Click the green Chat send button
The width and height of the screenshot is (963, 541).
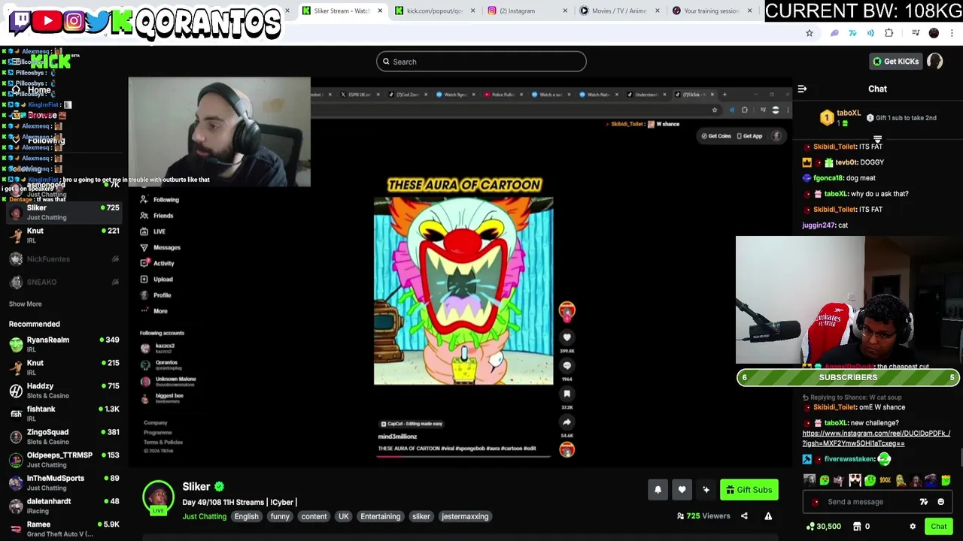(x=938, y=527)
